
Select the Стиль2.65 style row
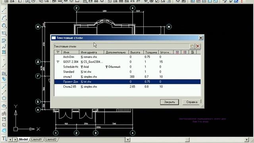[x=127, y=87]
